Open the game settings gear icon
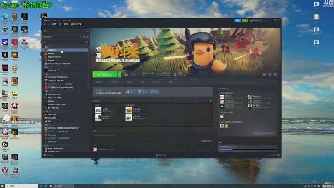The width and height of the screenshot is (334, 188). pyautogui.click(x=264, y=74)
